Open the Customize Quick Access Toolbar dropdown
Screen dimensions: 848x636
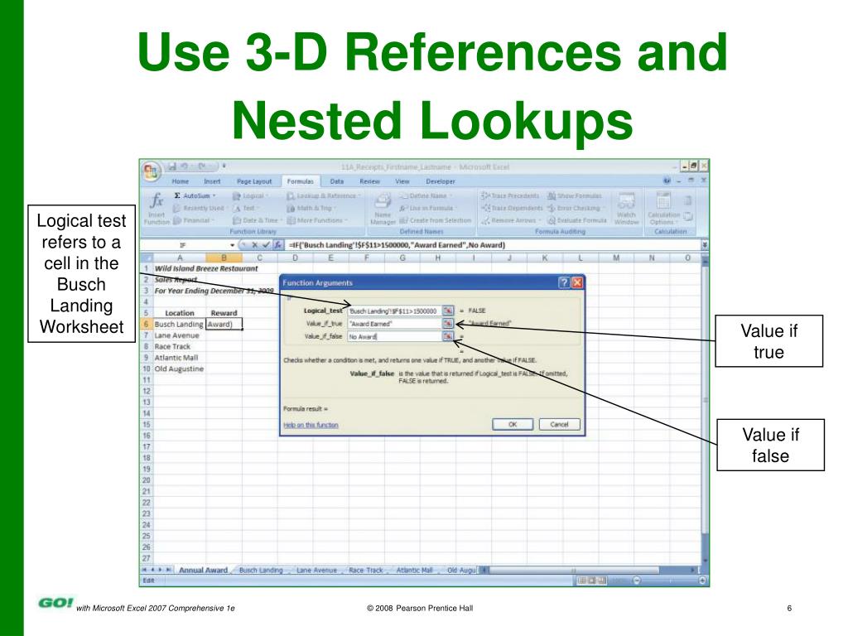tap(224, 166)
